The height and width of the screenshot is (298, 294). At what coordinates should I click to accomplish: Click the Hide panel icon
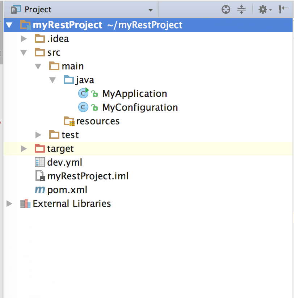[283, 10]
